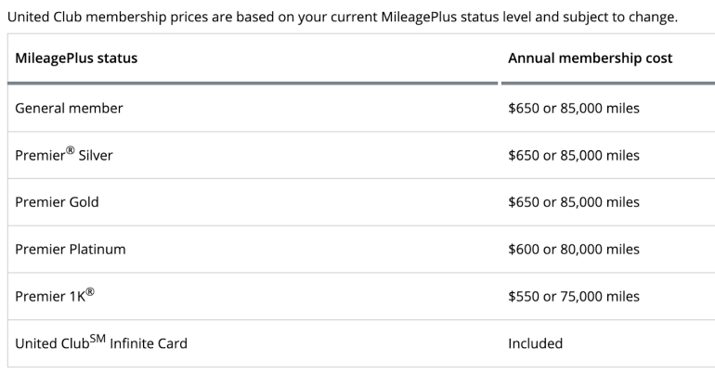This screenshot has width=715, height=373.
Task: Click the General member annual cost cell
Action: [x=573, y=109]
